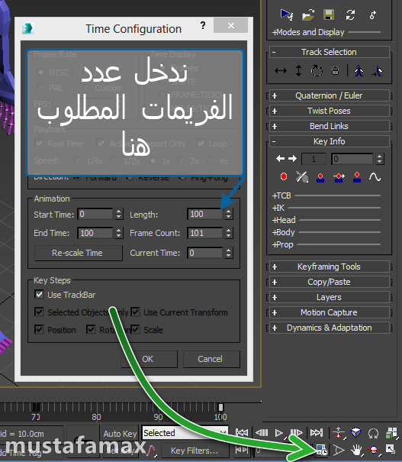The height and width of the screenshot is (462, 402).
Task: Expand Copy/Paste rollout
Action: tap(329, 282)
